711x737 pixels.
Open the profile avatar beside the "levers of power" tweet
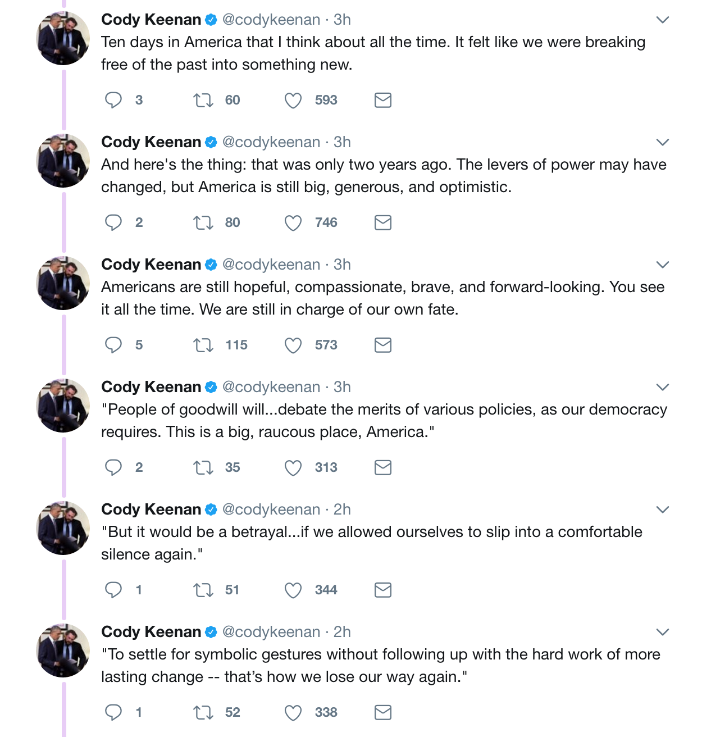(63, 161)
